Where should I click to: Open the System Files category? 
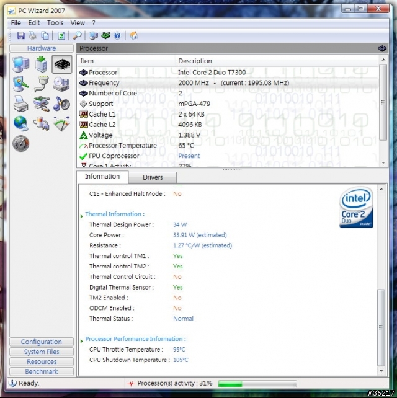(x=42, y=352)
